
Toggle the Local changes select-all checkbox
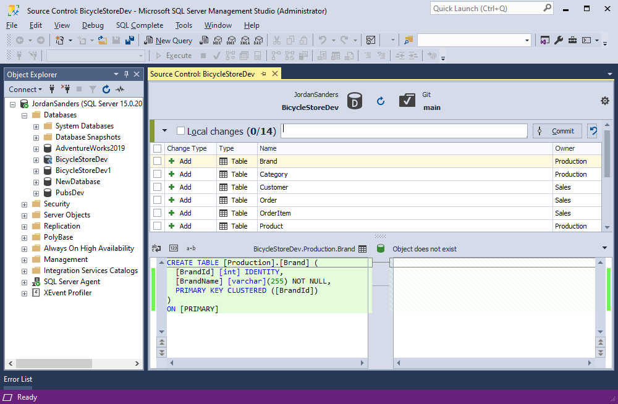pos(180,130)
